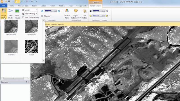Toggle Live Update
180x101 pixels.
tap(84, 14)
